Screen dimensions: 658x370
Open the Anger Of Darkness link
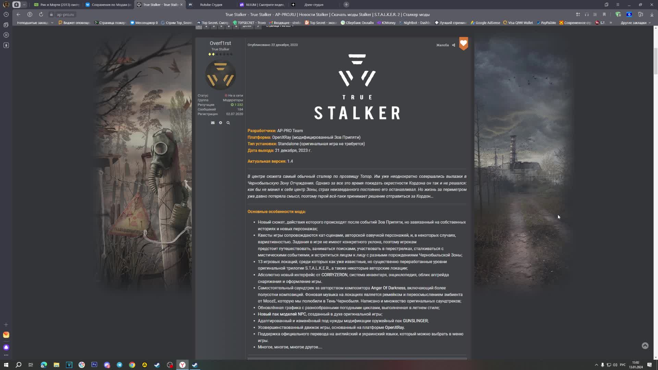point(388,288)
